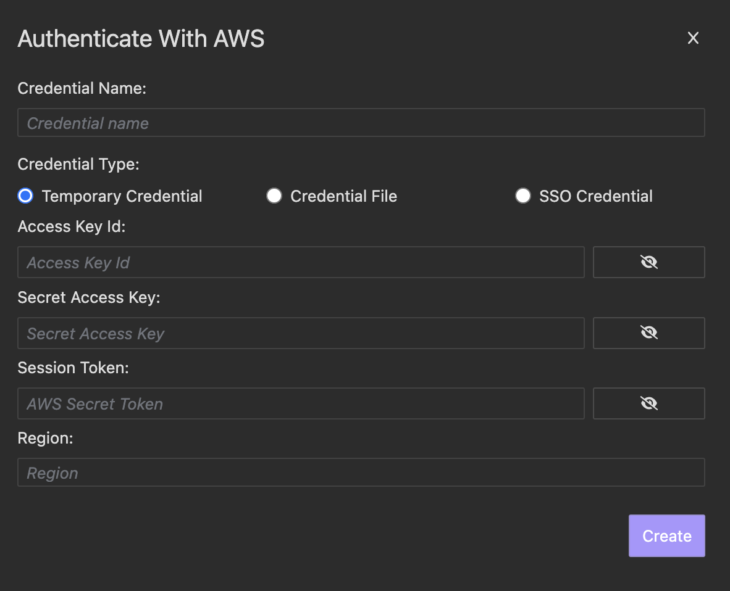
Task: Click the "Region:" label
Action: click(45, 438)
